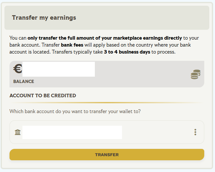Click the bank building icon
215x172 pixels.
(18, 132)
